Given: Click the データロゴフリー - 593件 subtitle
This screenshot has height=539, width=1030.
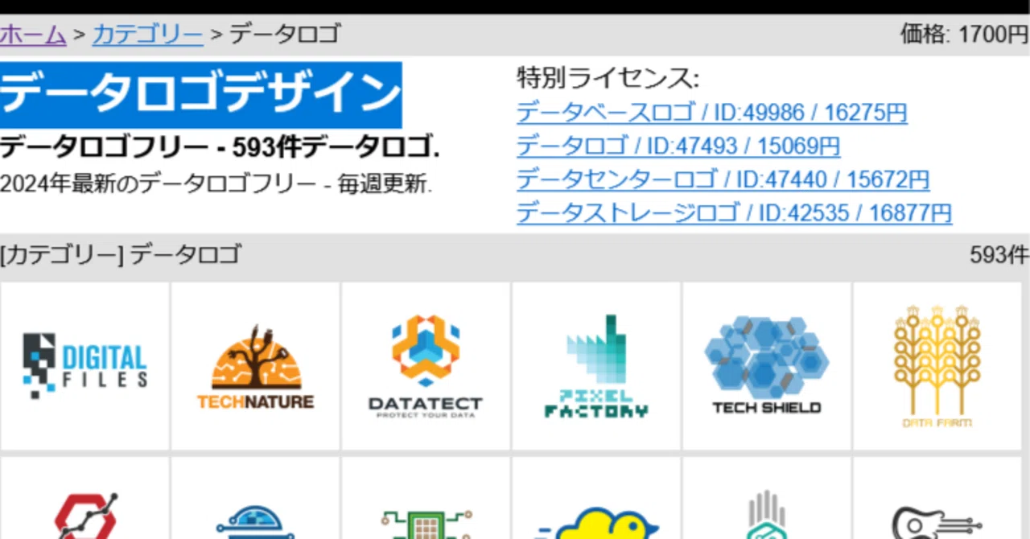Looking at the screenshot, I should (x=220, y=148).
